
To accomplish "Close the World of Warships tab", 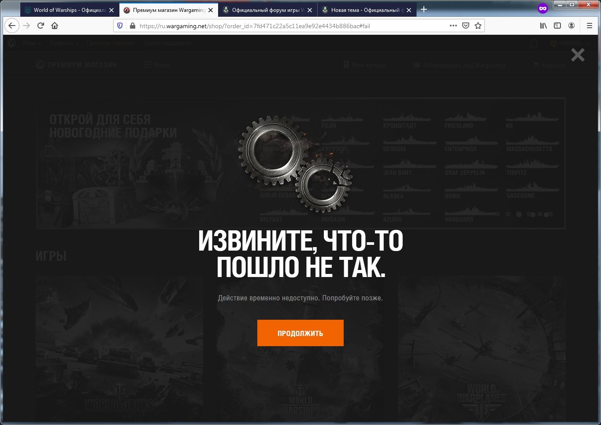I will click(x=111, y=10).
